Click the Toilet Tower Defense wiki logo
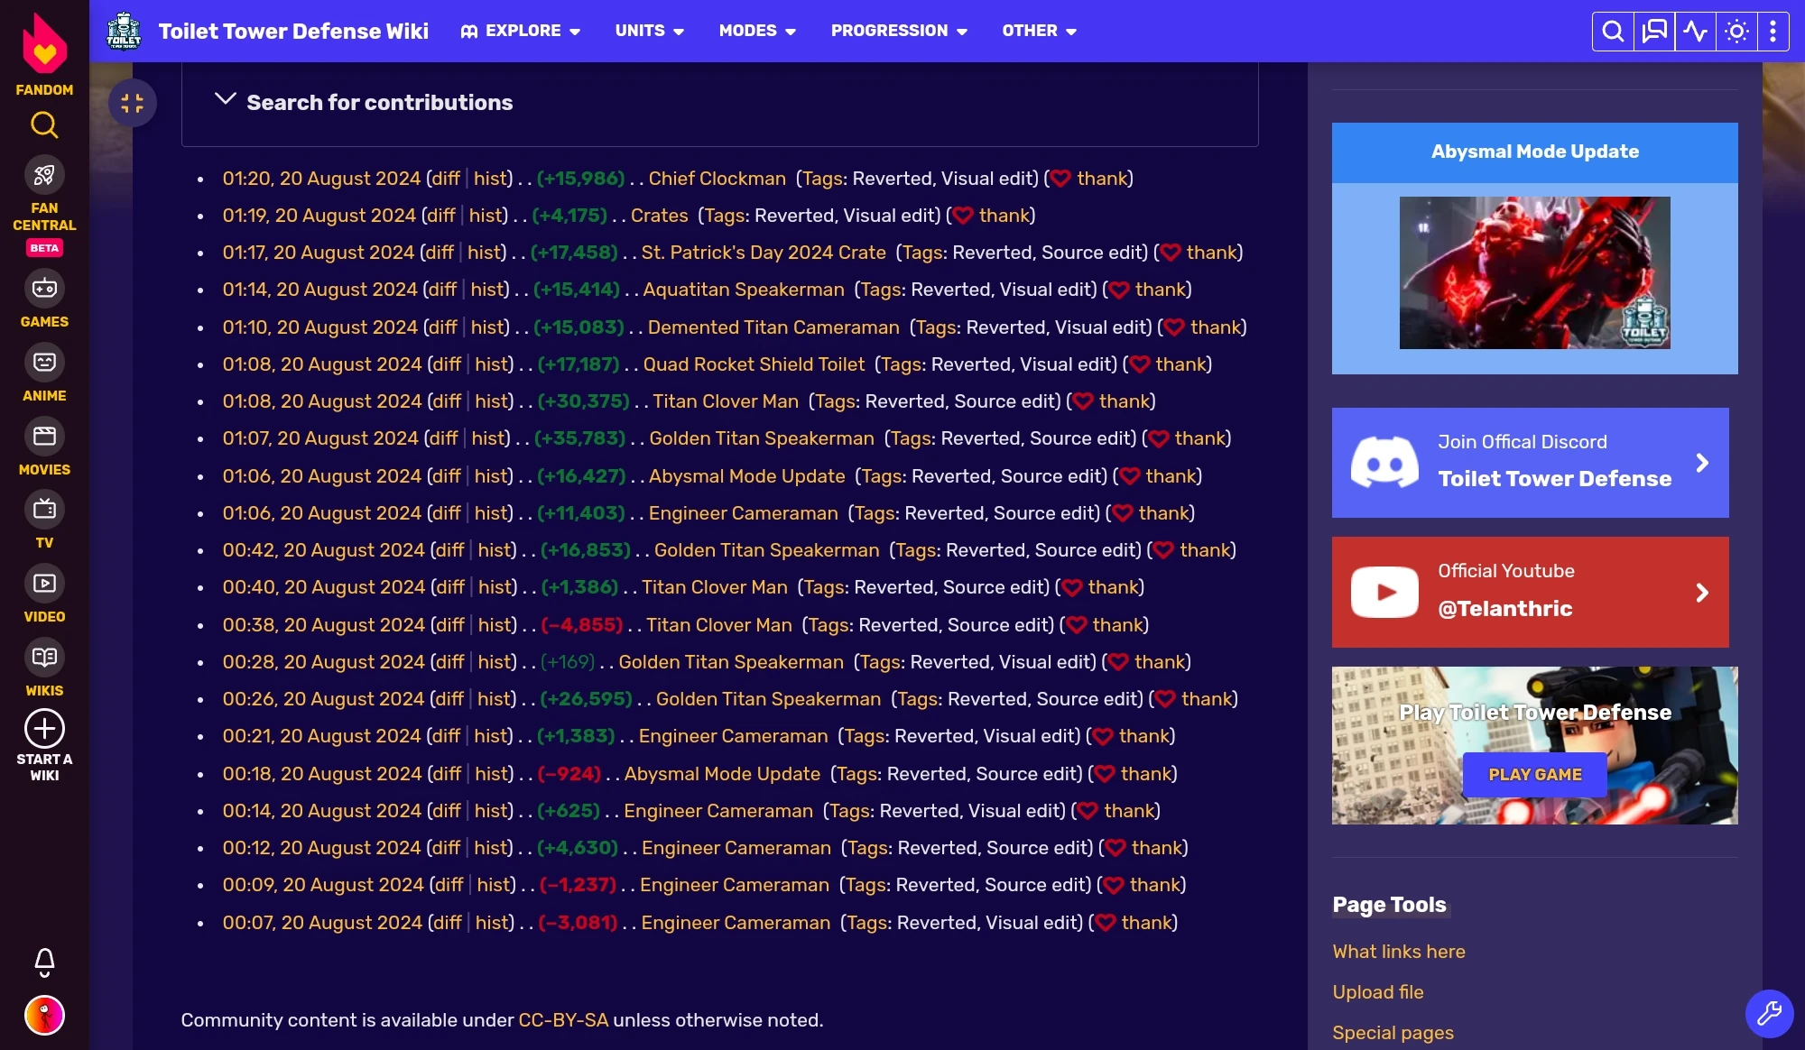 [x=124, y=31]
